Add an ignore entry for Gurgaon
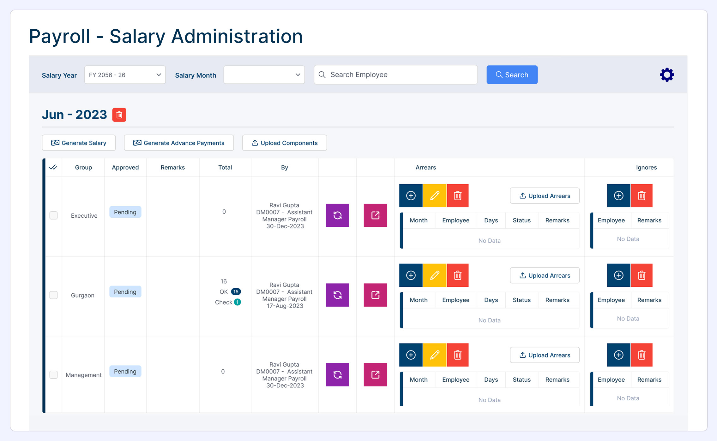This screenshot has height=441, width=717. 618,275
